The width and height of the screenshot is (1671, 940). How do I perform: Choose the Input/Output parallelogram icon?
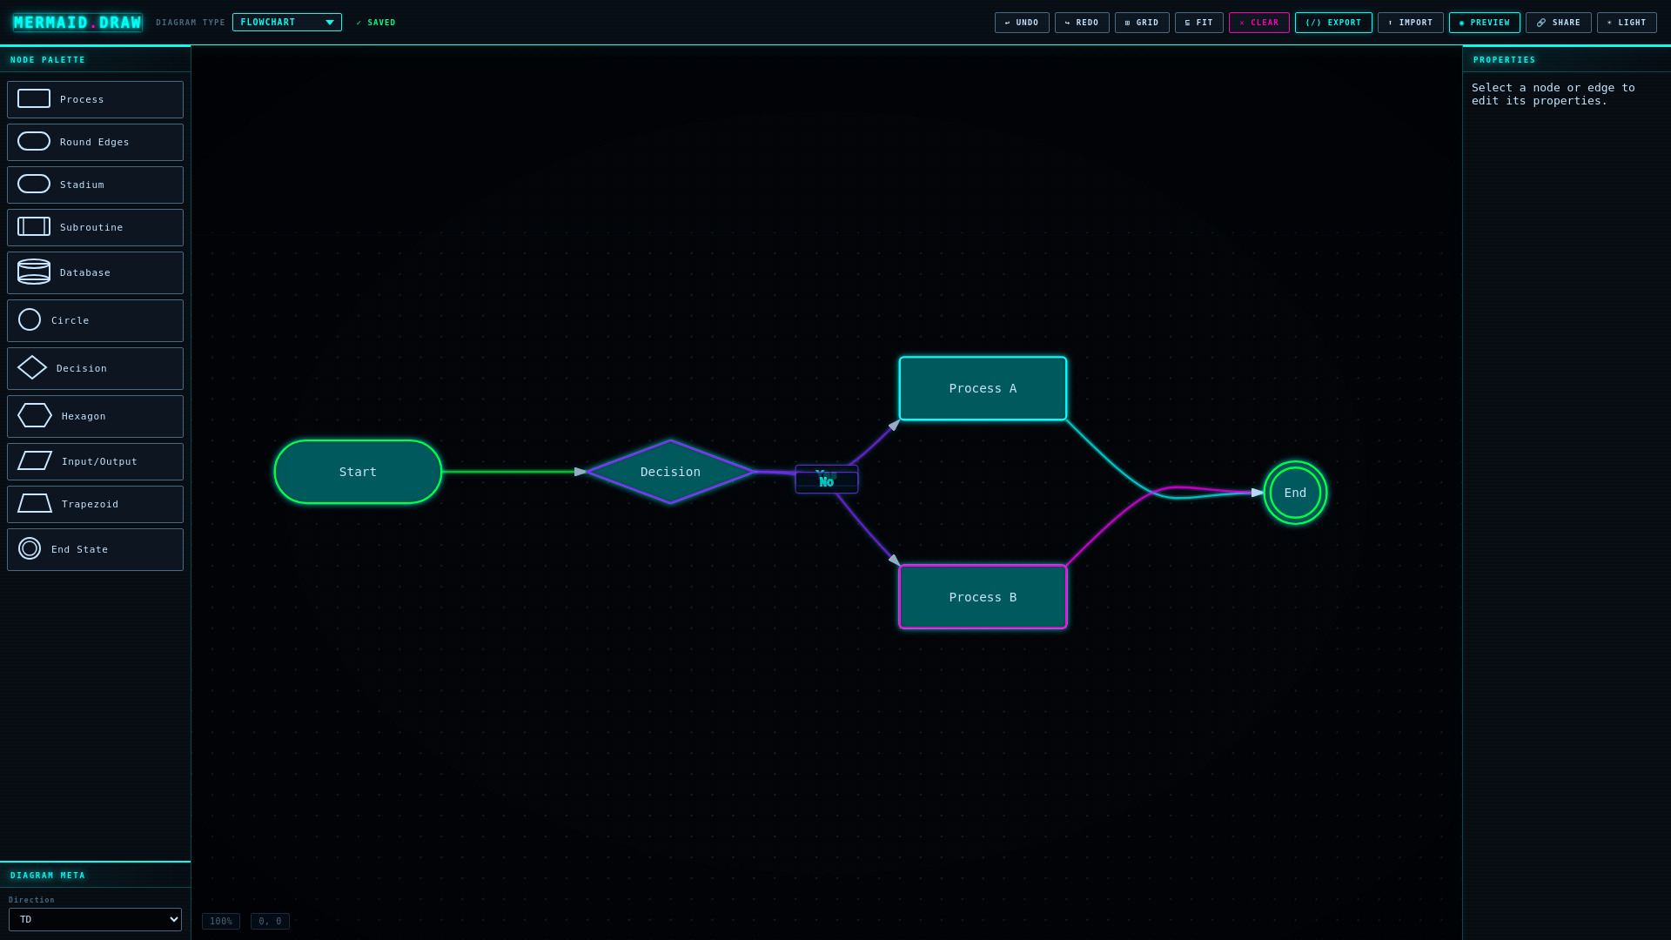(x=35, y=461)
